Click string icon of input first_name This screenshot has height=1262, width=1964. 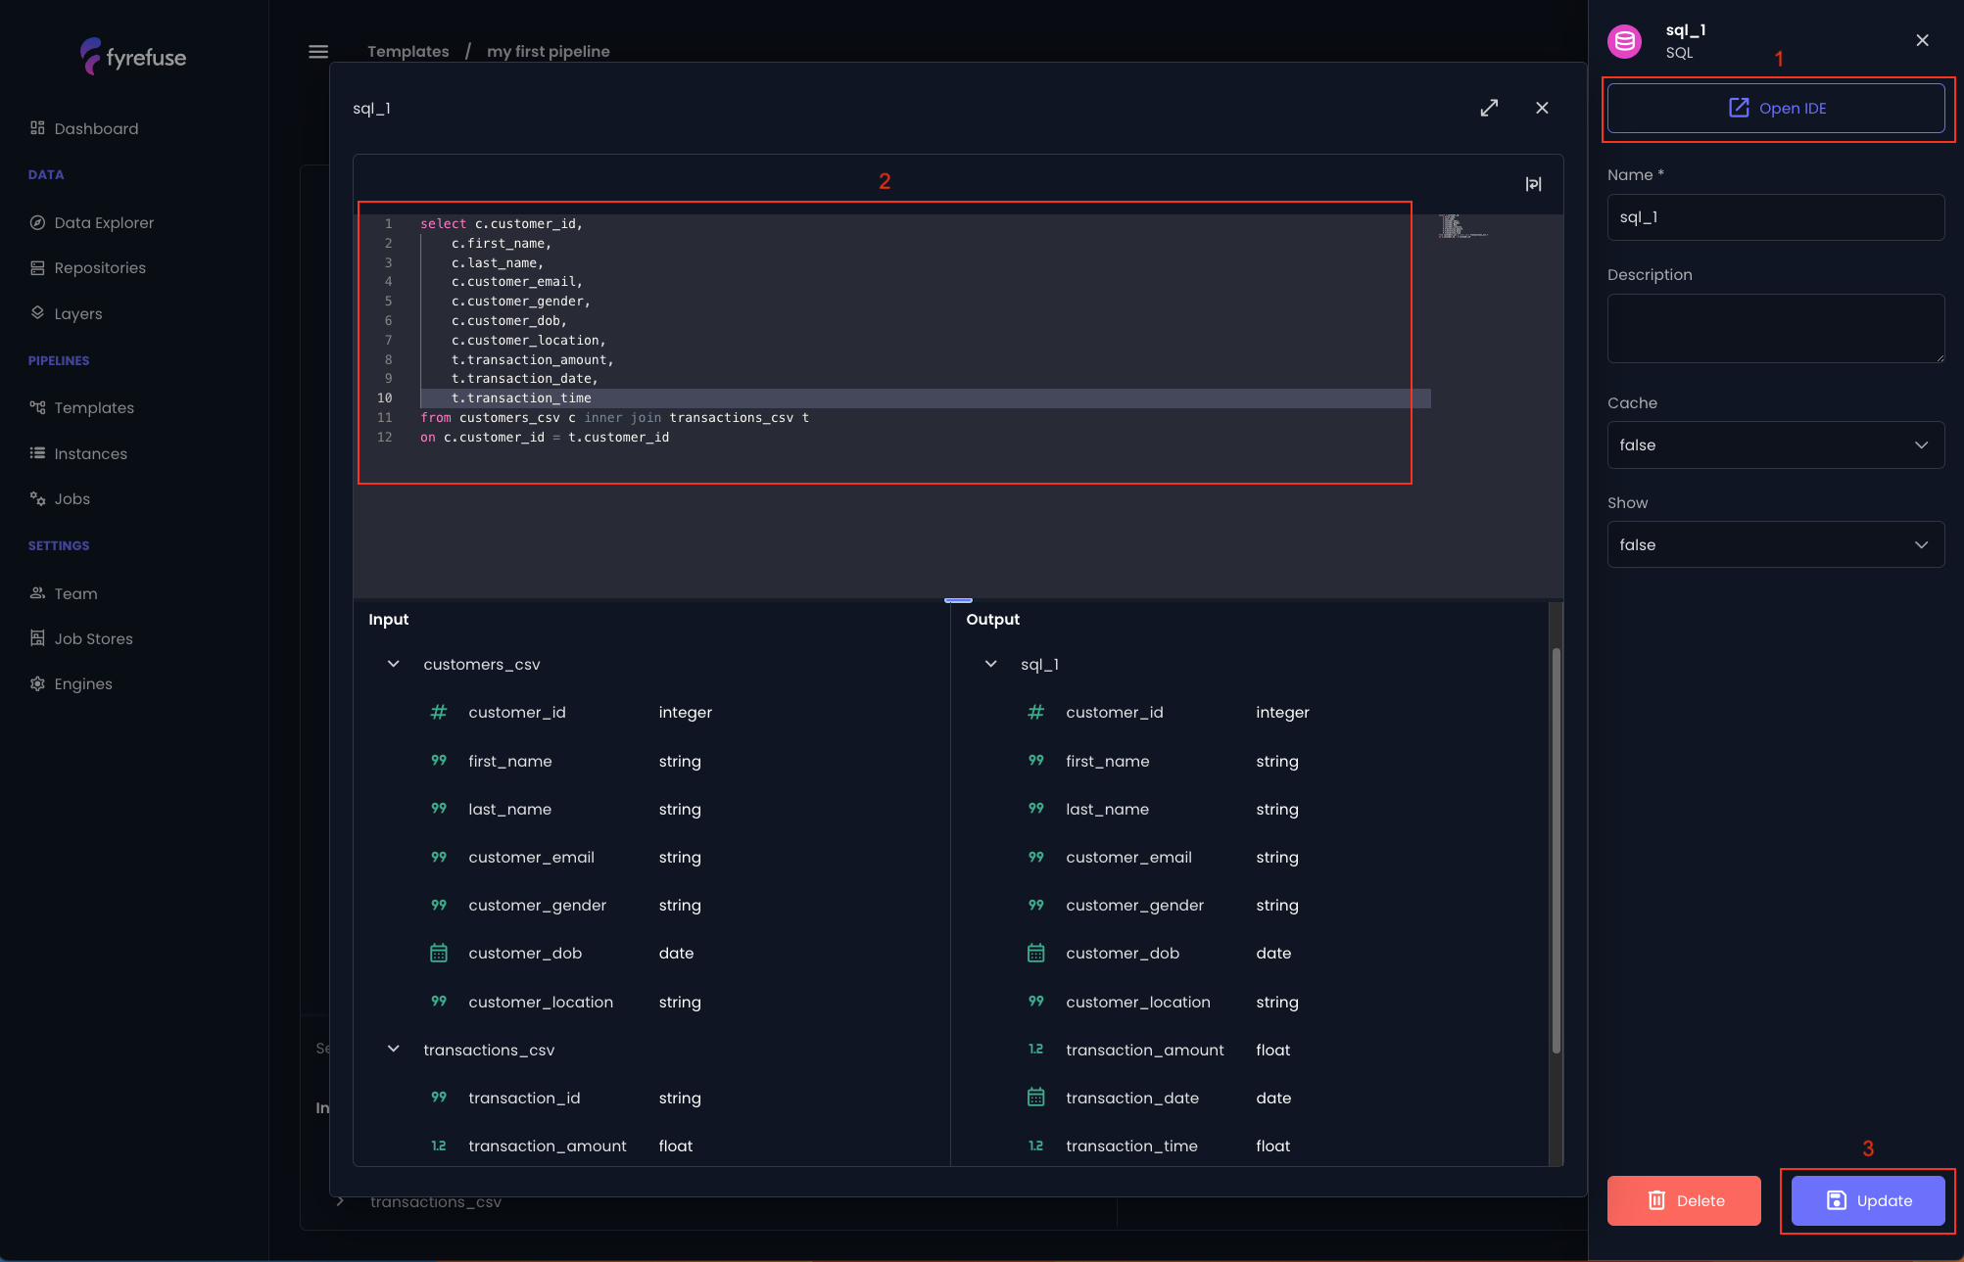tap(439, 760)
